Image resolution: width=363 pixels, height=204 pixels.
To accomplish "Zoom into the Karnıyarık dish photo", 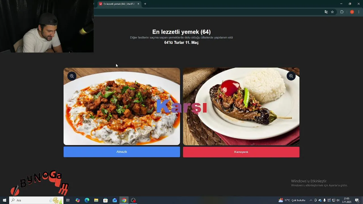I will click(x=291, y=76).
